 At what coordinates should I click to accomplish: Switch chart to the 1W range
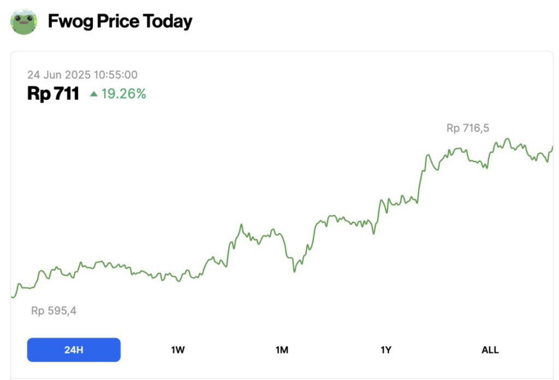click(178, 350)
